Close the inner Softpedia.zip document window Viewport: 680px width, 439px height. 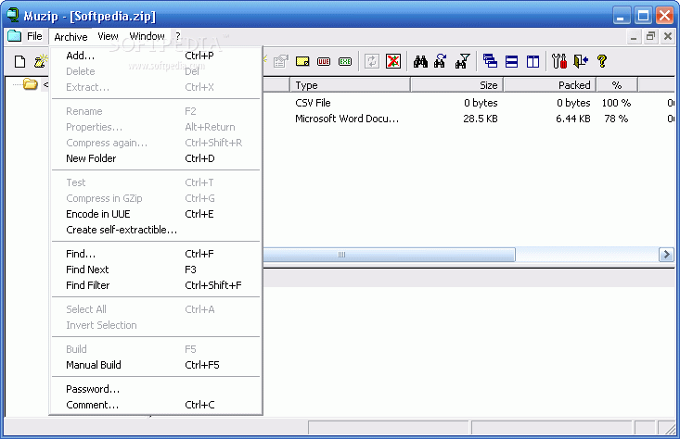click(x=668, y=36)
